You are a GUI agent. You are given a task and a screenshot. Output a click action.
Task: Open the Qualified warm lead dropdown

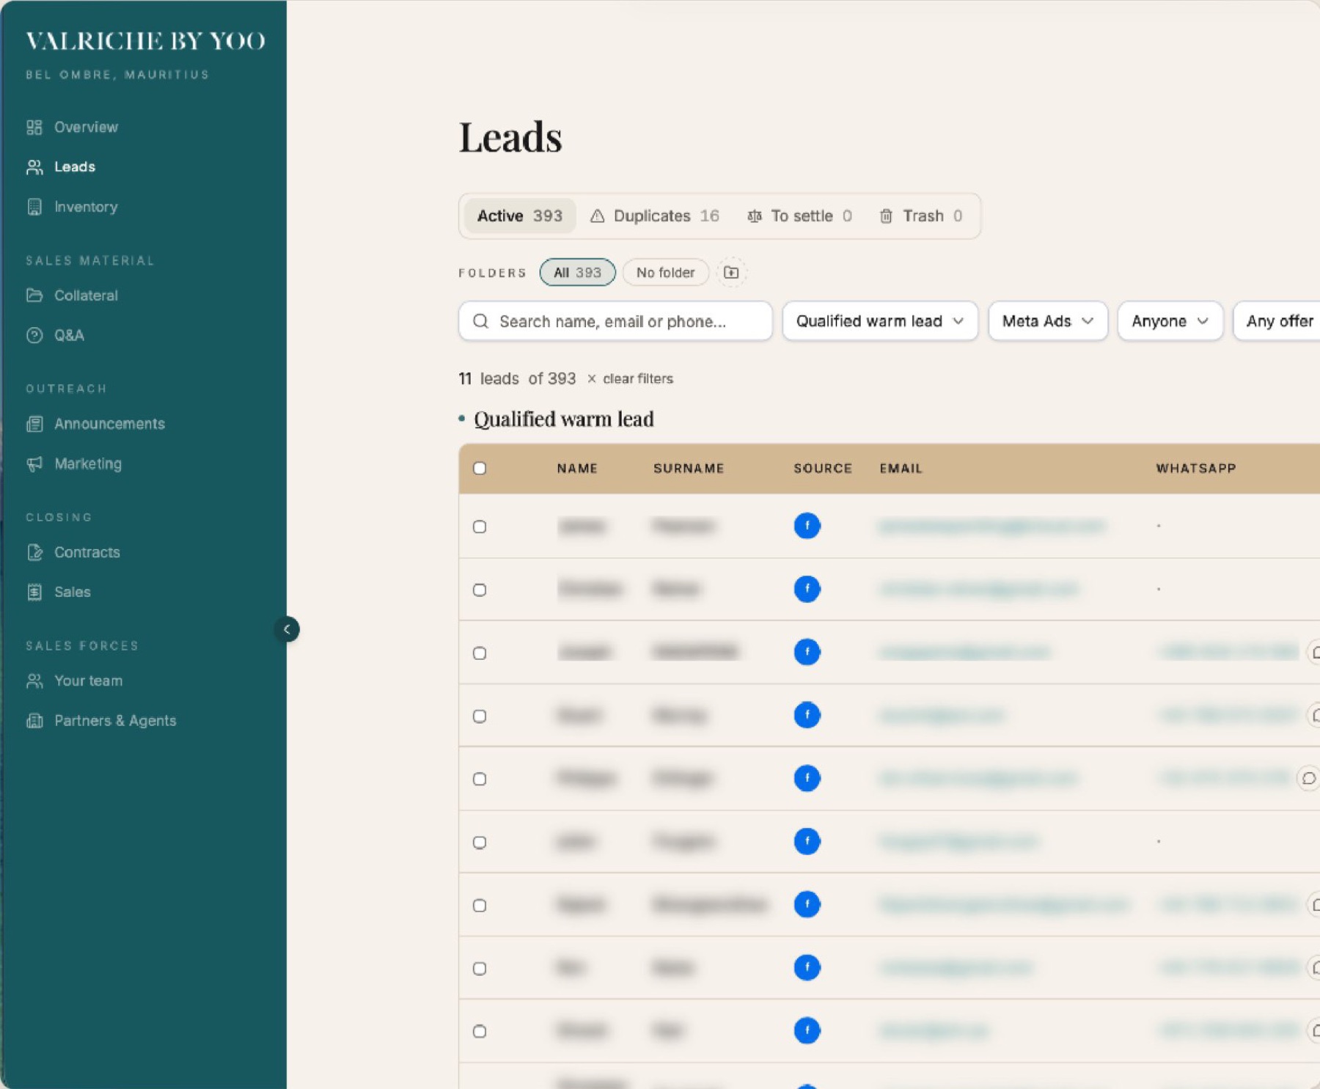pyautogui.click(x=880, y=321)
